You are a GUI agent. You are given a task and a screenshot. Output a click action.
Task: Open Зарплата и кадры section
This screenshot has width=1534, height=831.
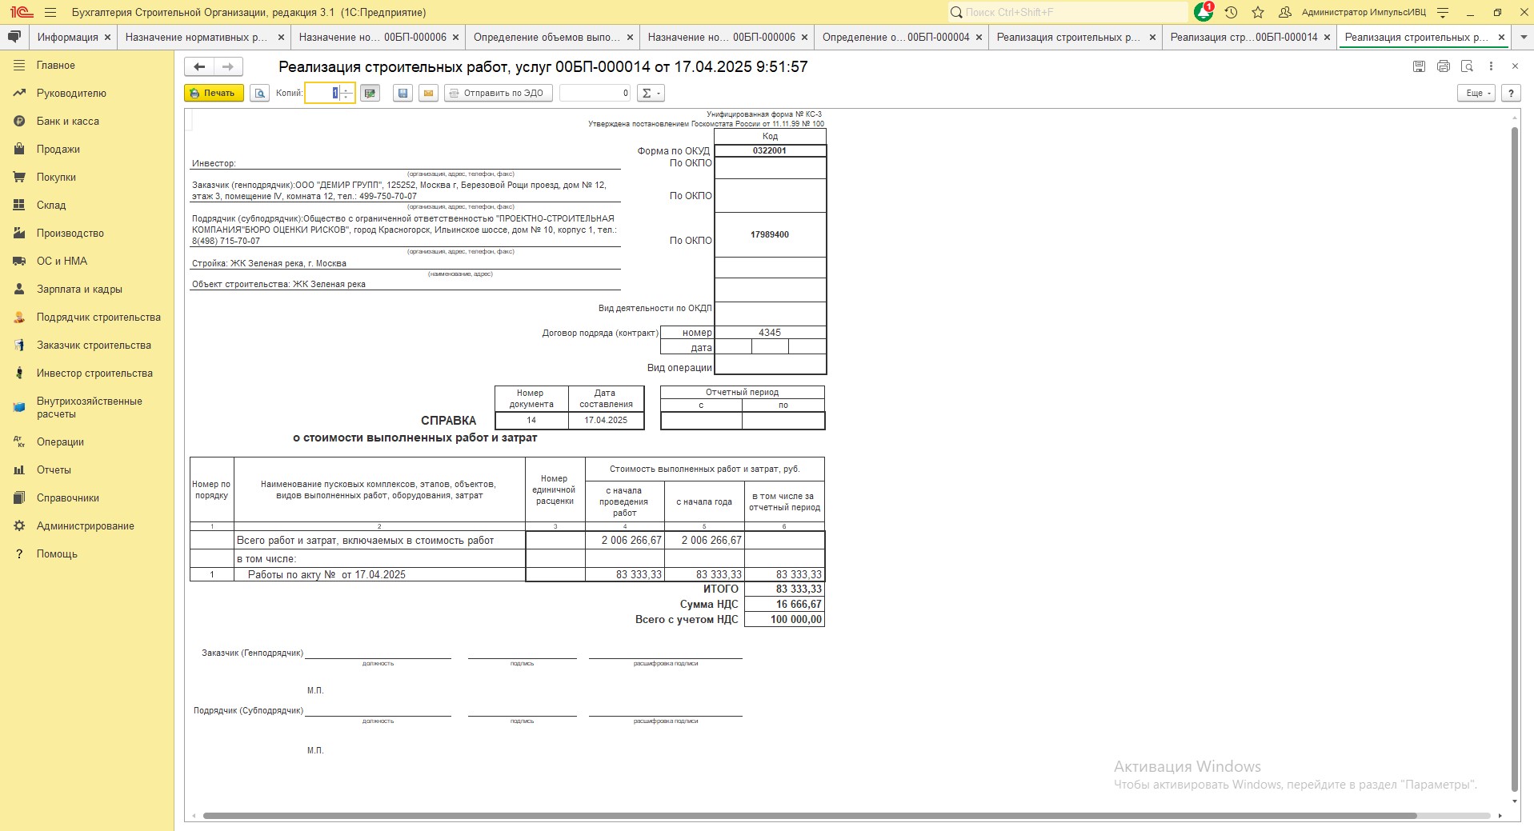(86, 290)
